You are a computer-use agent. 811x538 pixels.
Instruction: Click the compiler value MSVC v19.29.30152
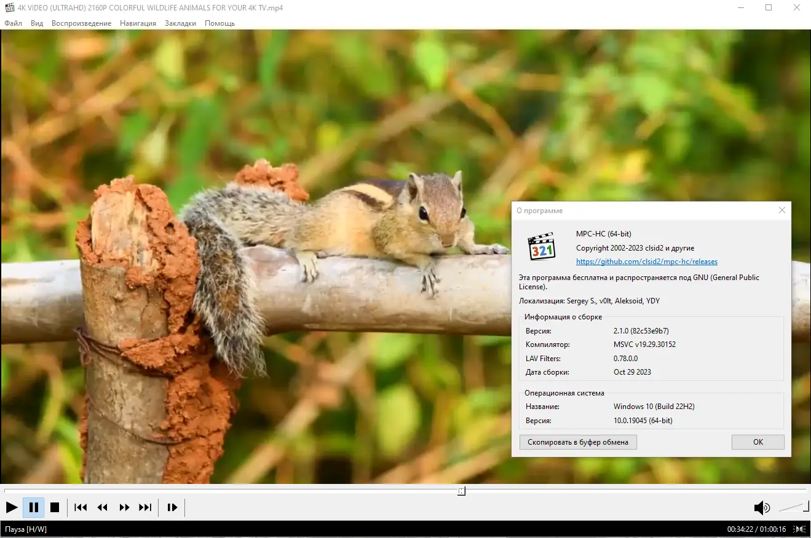[x=644, y=345]
